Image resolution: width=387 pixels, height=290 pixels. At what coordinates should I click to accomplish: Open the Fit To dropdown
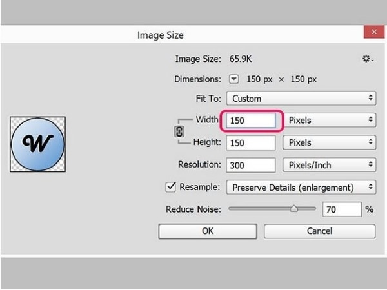302,99
